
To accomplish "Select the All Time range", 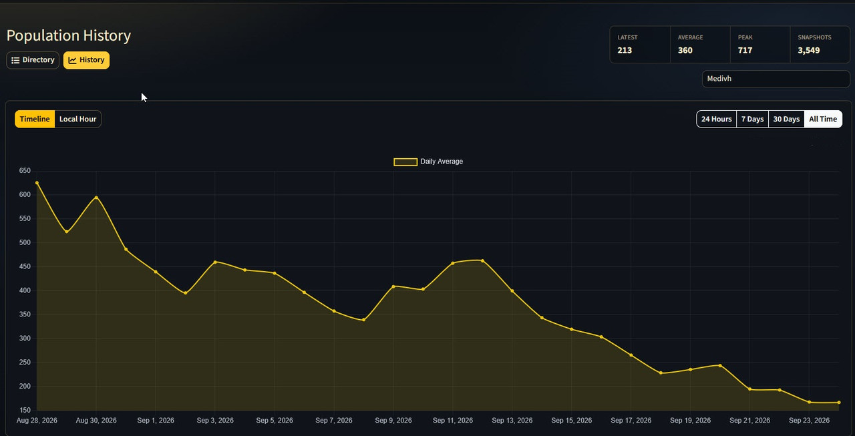I will click(x=823, y=119).
